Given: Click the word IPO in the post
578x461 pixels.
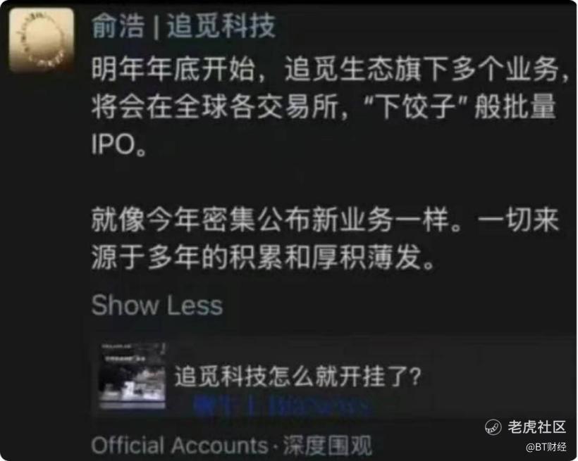Looking at the screenshot, I should [x=113, y=144].
